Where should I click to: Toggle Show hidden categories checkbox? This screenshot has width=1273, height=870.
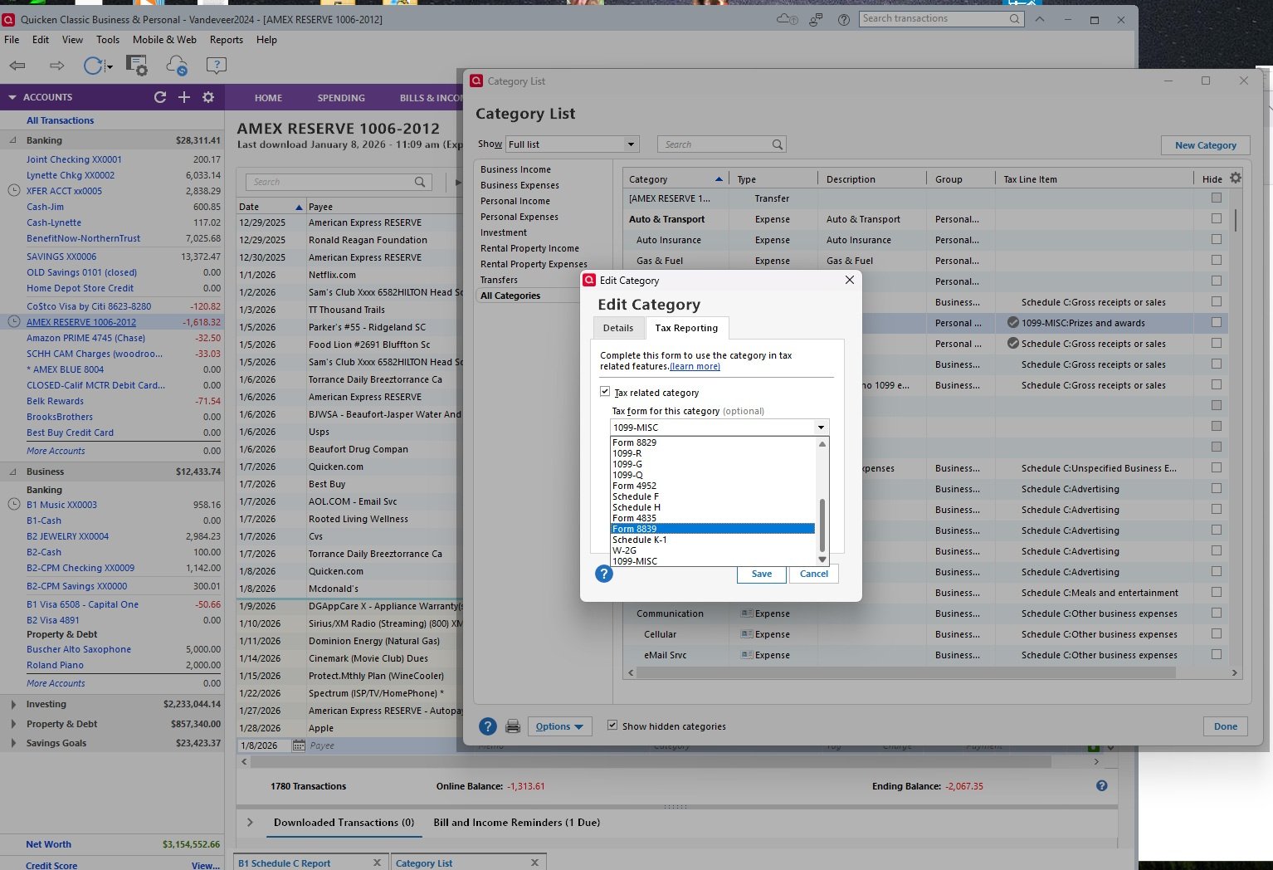tap(612, 726)
